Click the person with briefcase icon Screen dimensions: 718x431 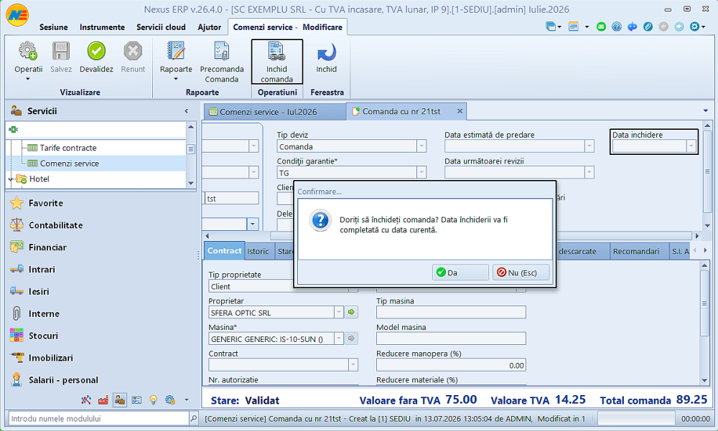pos(120,400)
